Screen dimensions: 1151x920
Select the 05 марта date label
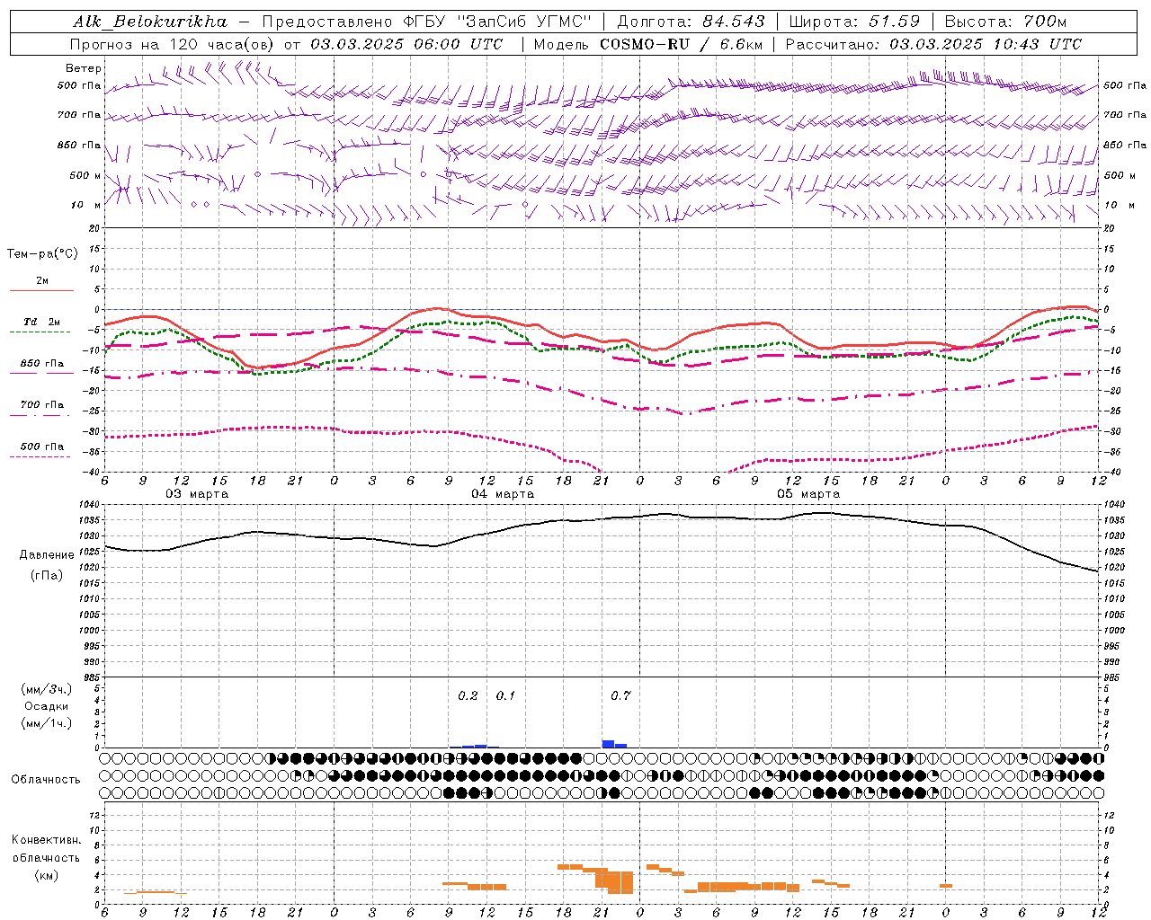click(x=808, y=494)
